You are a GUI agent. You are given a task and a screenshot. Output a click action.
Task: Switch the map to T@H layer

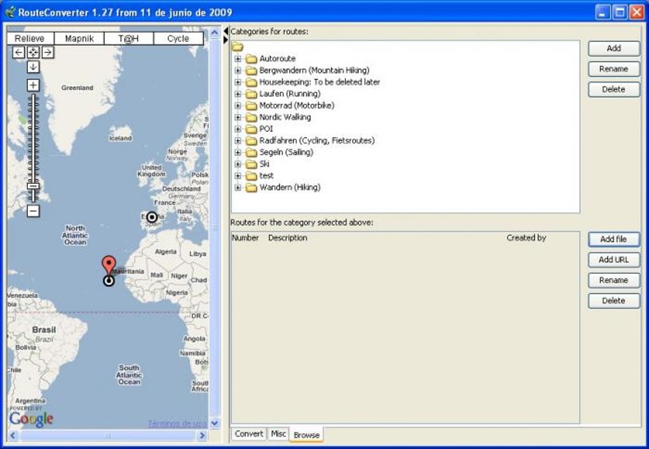[129, 38]
